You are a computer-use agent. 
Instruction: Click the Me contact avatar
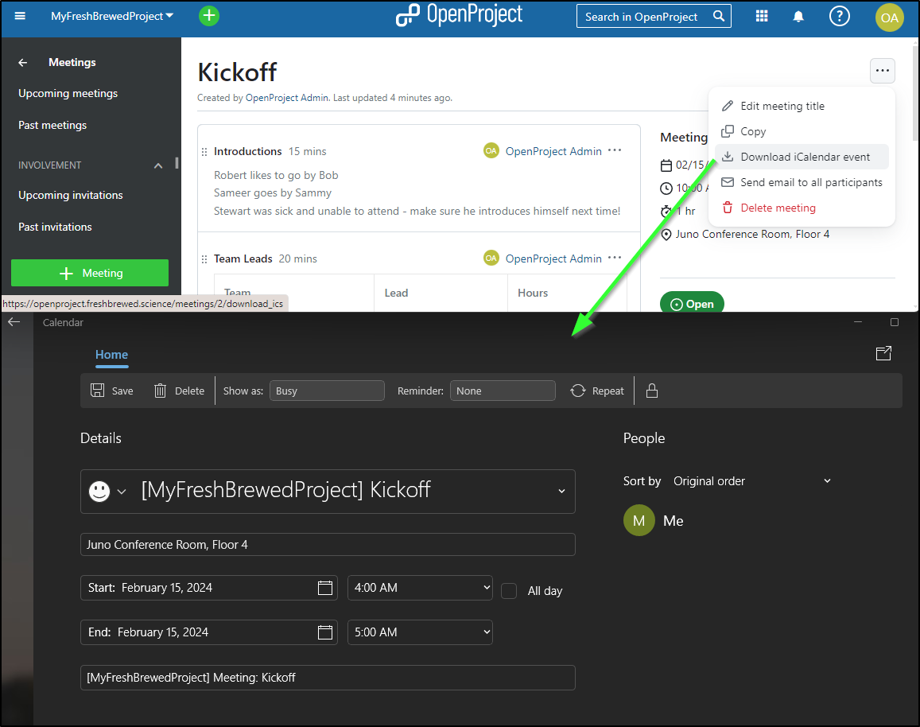coord(639,520)
